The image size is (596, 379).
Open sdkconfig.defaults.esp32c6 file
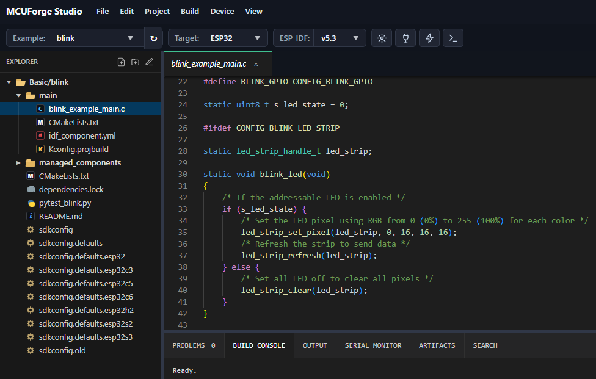coord(81,297)
